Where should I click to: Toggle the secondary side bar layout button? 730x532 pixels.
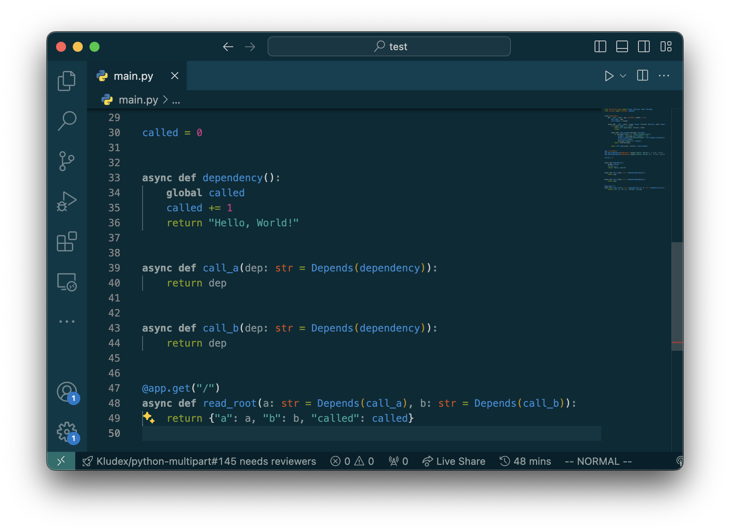click(643, 46)
